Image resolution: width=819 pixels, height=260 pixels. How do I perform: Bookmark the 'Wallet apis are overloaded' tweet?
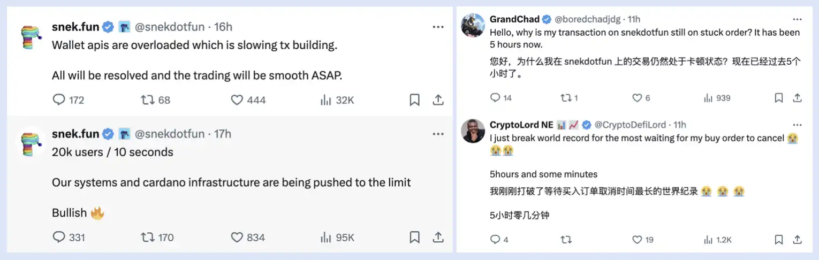click(414, 100)
